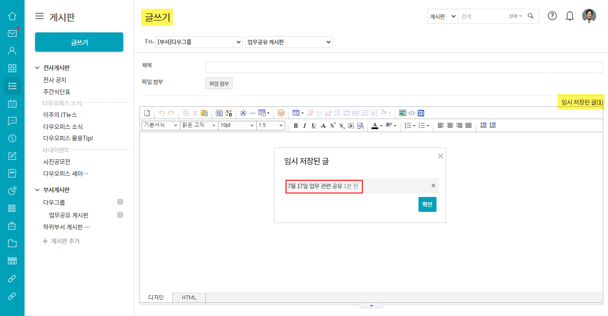Click the paste clipboard icon in editor
This screenshot has width=608, height=316.
(204, 113)
